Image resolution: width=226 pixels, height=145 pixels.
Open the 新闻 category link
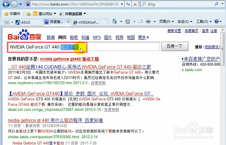pos(51,37)
